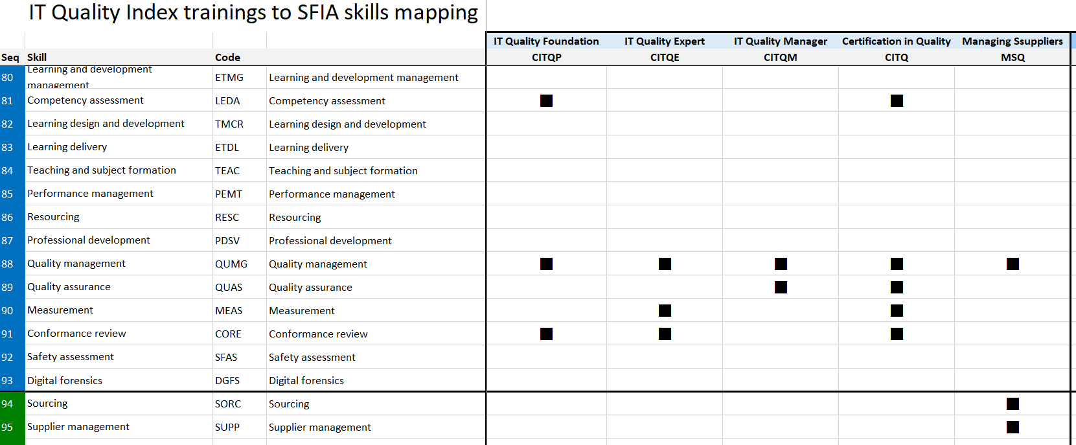Click Quality management mark under IT Quality Foundation
The width and height of the screenshot is (1076, 445).
[546, 264]
